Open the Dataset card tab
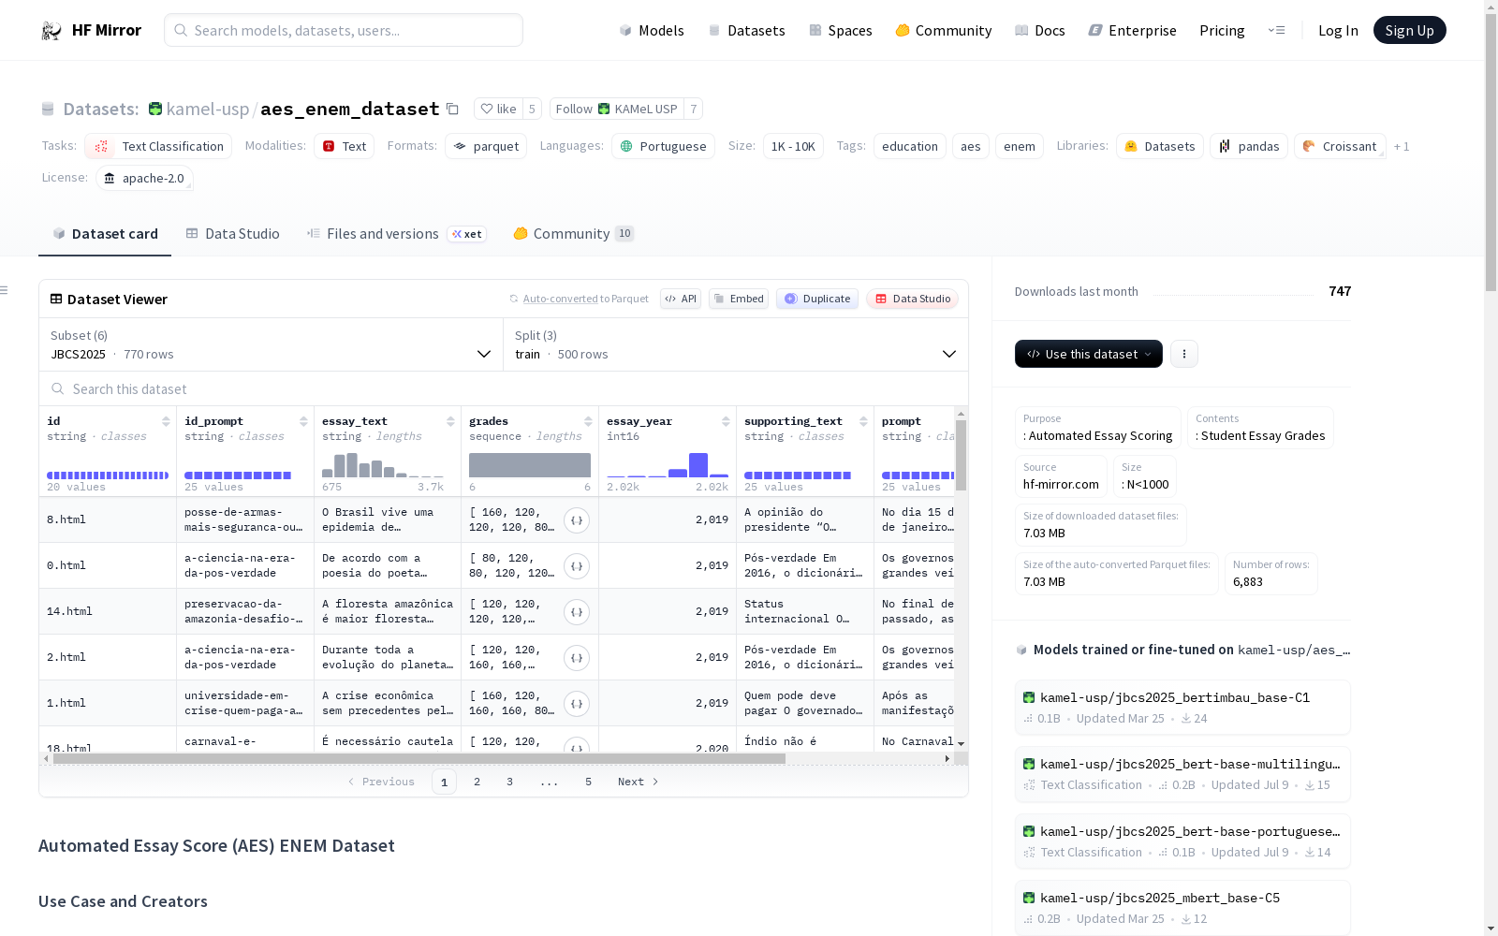This screenshot has width=1498, height=936. click(105, 234)
